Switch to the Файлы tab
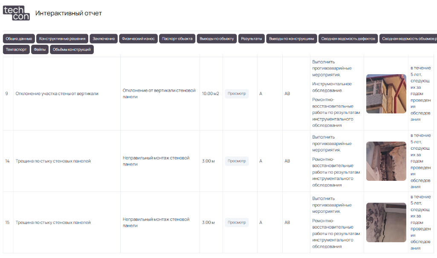Image resolution: width=437 pixels, height=258 pixels. pos(40,49)
